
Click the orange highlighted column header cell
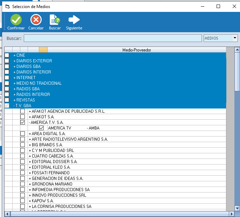43,50
